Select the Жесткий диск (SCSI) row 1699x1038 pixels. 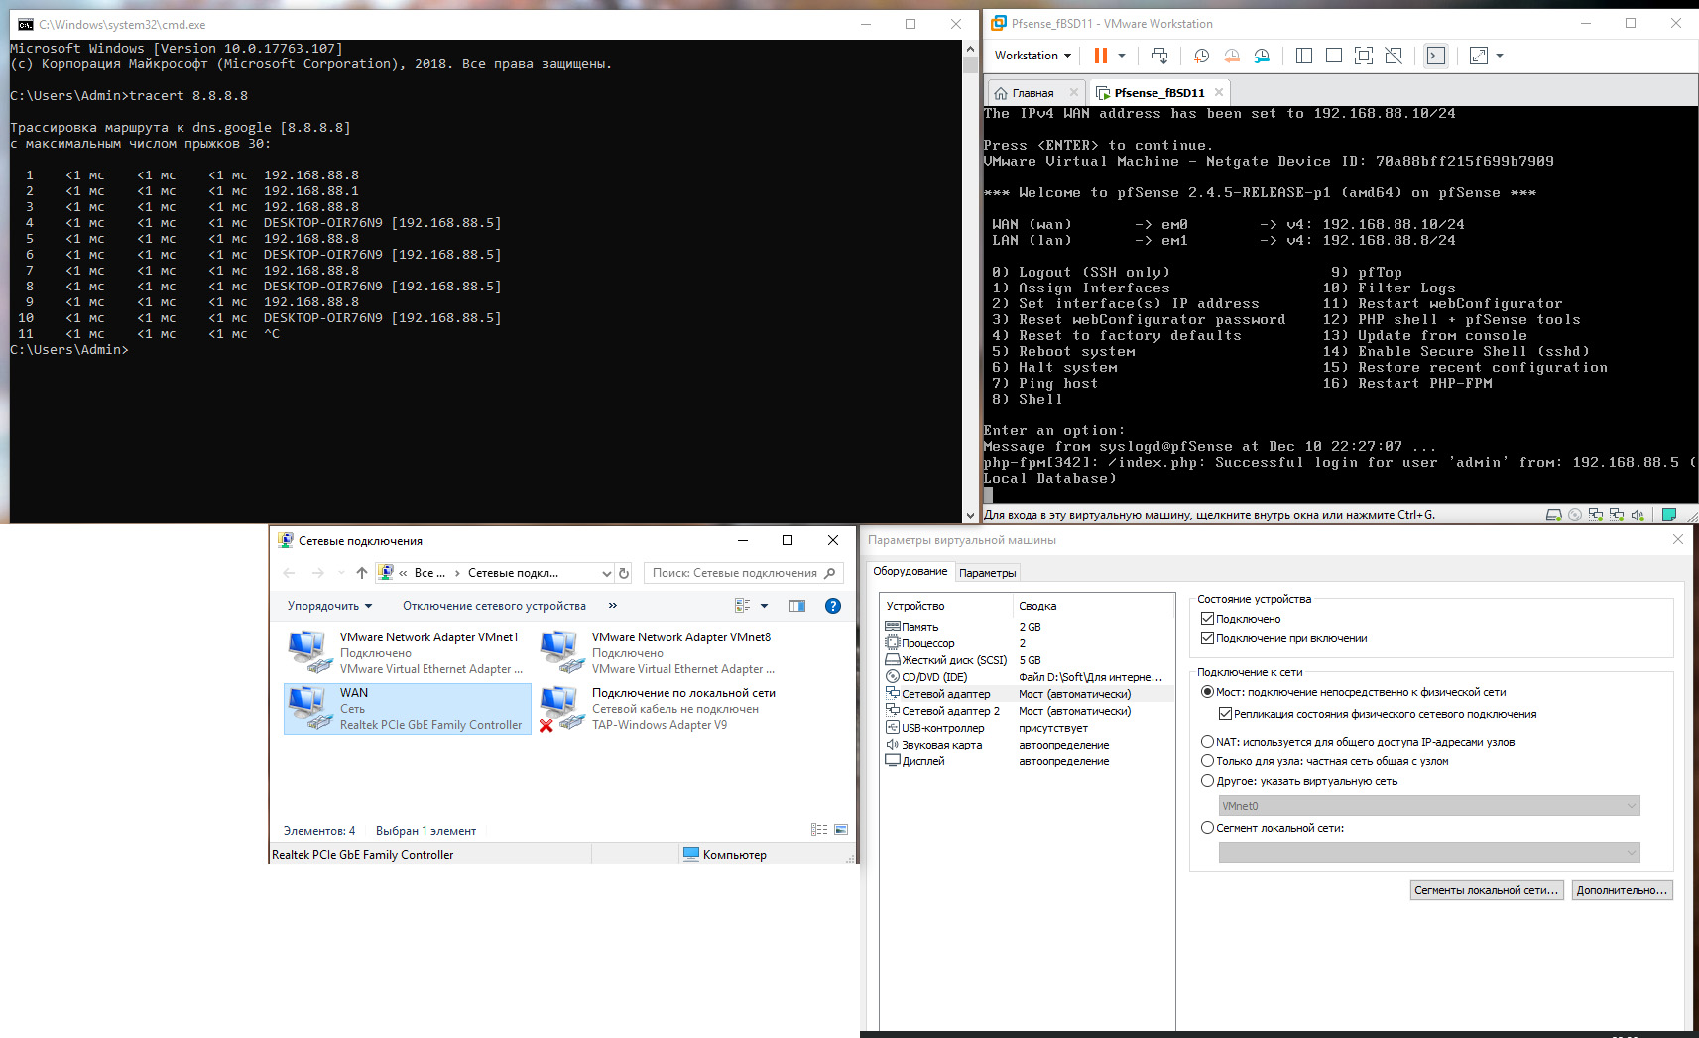1029,660
